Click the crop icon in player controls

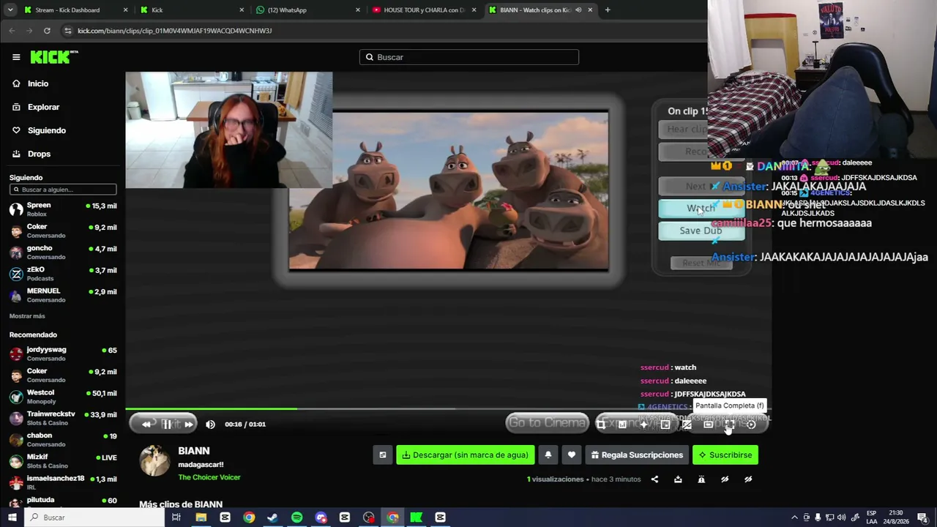tap(601, 424)
